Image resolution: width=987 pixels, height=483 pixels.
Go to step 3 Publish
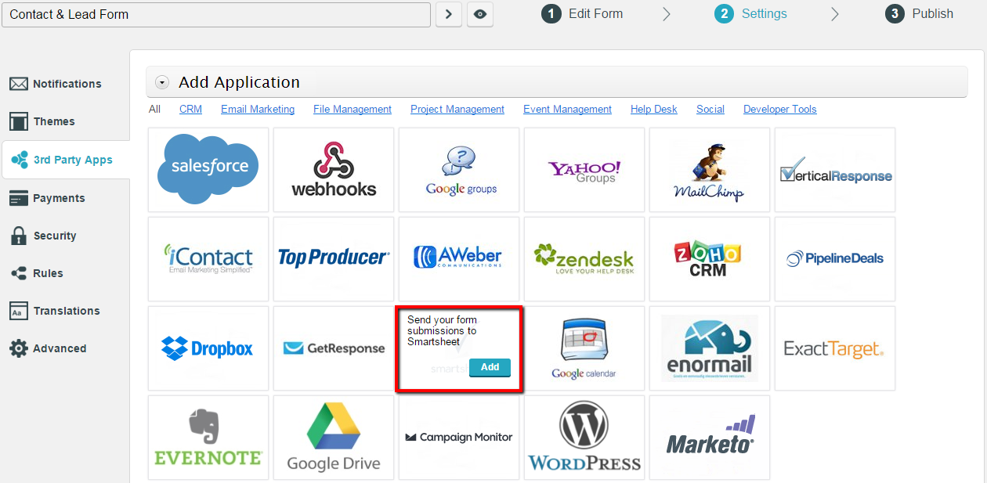point(920,13)
